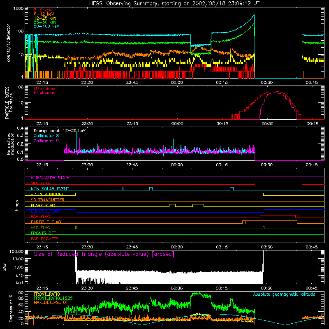Click the FLARE_FLAG pulse just before 00:00
This screenshot has width=329, height=329.
point(172,205)
